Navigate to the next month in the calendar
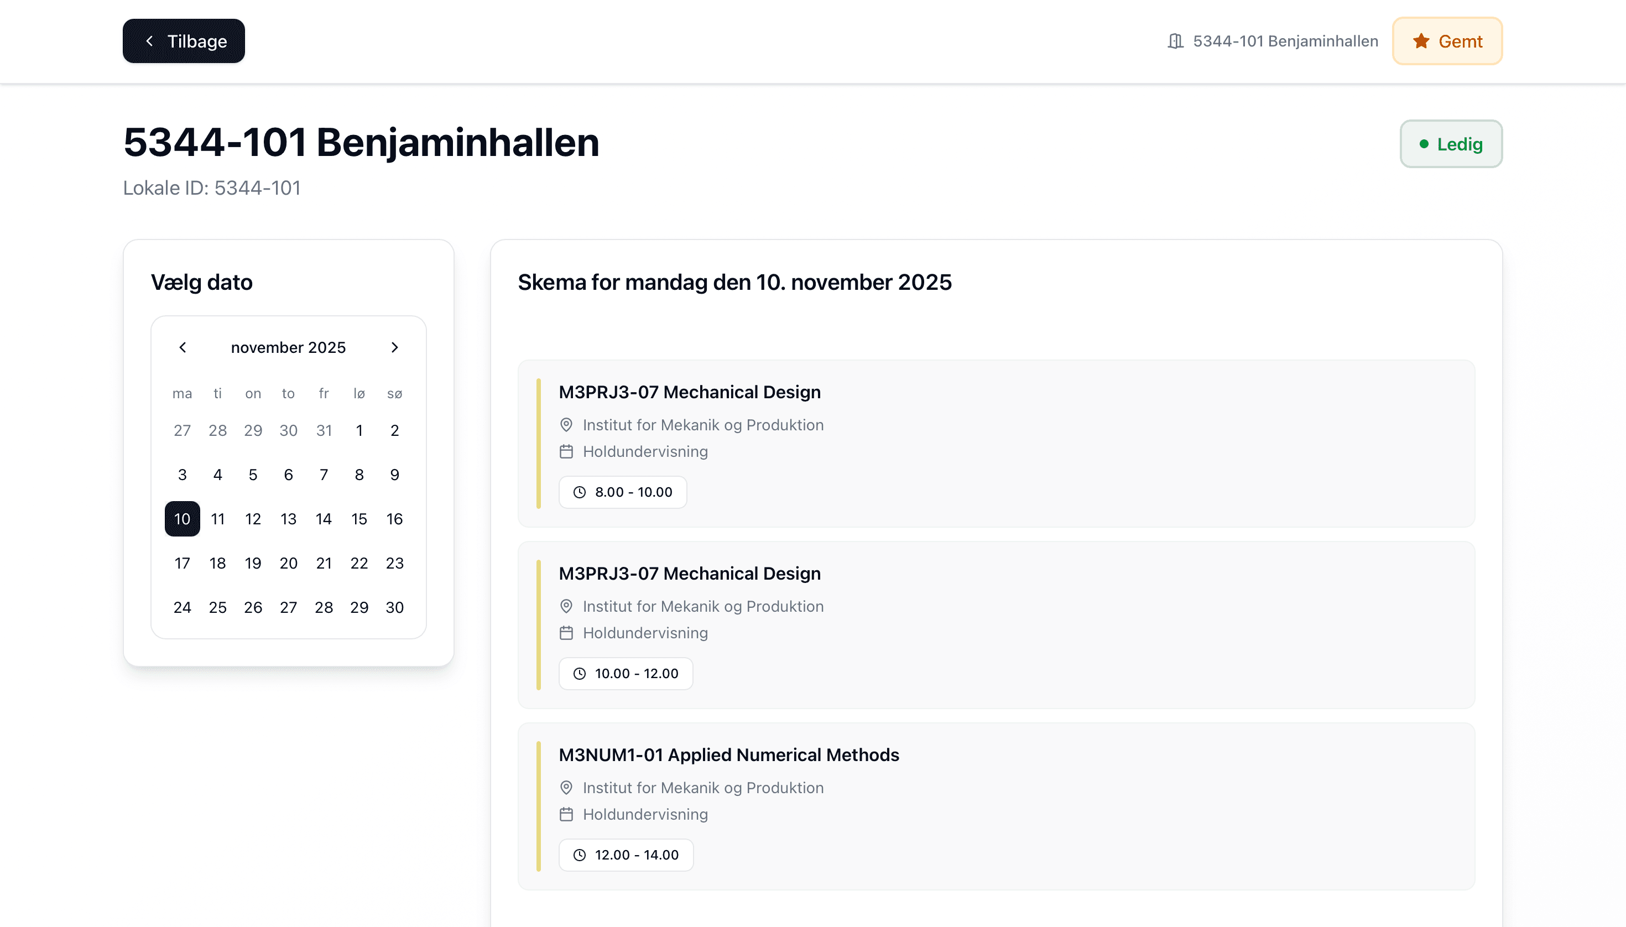1626x927 pixels. click(x=395, y=347)
